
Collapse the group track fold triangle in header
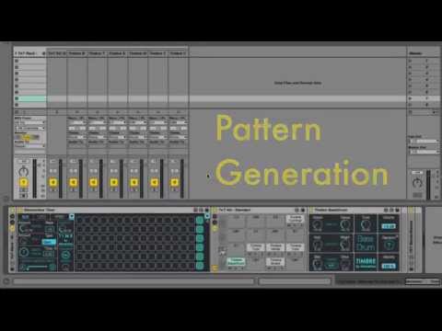(x=16, y=53)
